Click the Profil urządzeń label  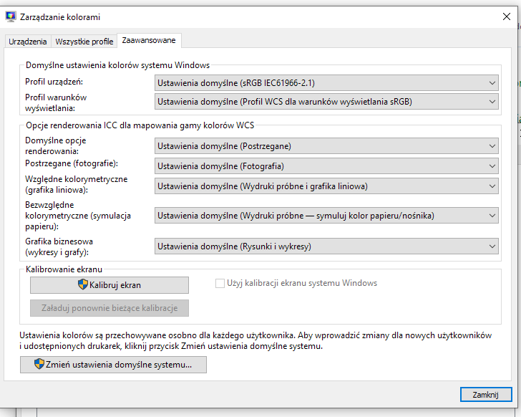pyautogui.click(x=54, y=82)
